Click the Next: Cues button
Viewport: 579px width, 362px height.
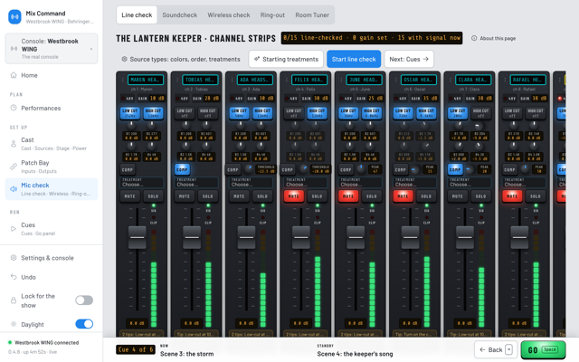[x=409, y=59]
